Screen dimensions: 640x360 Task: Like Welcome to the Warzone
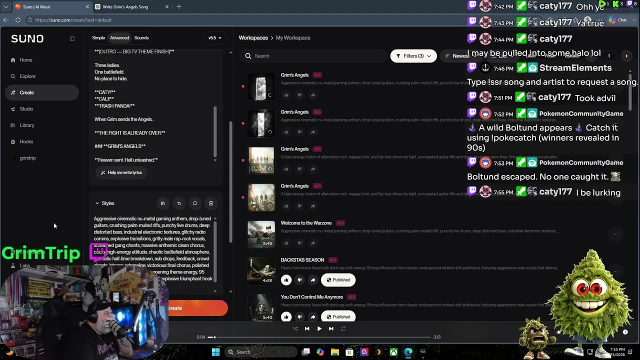pyautogui.click(x=286, y=243)
